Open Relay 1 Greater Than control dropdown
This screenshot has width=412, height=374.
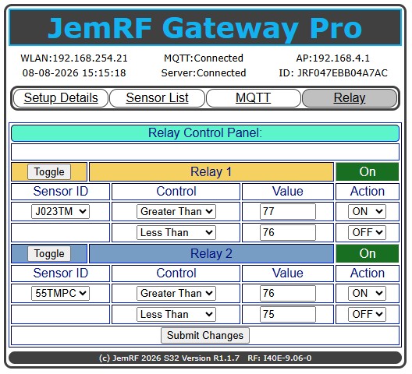point(176,211)
